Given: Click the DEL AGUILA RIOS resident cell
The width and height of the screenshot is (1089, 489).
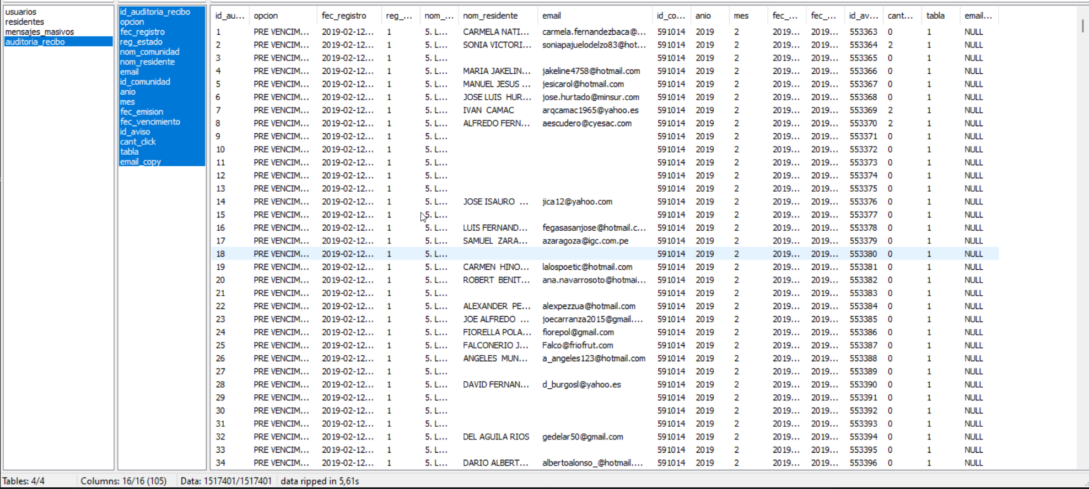Looking at the screenshot, I should (495, 437).
